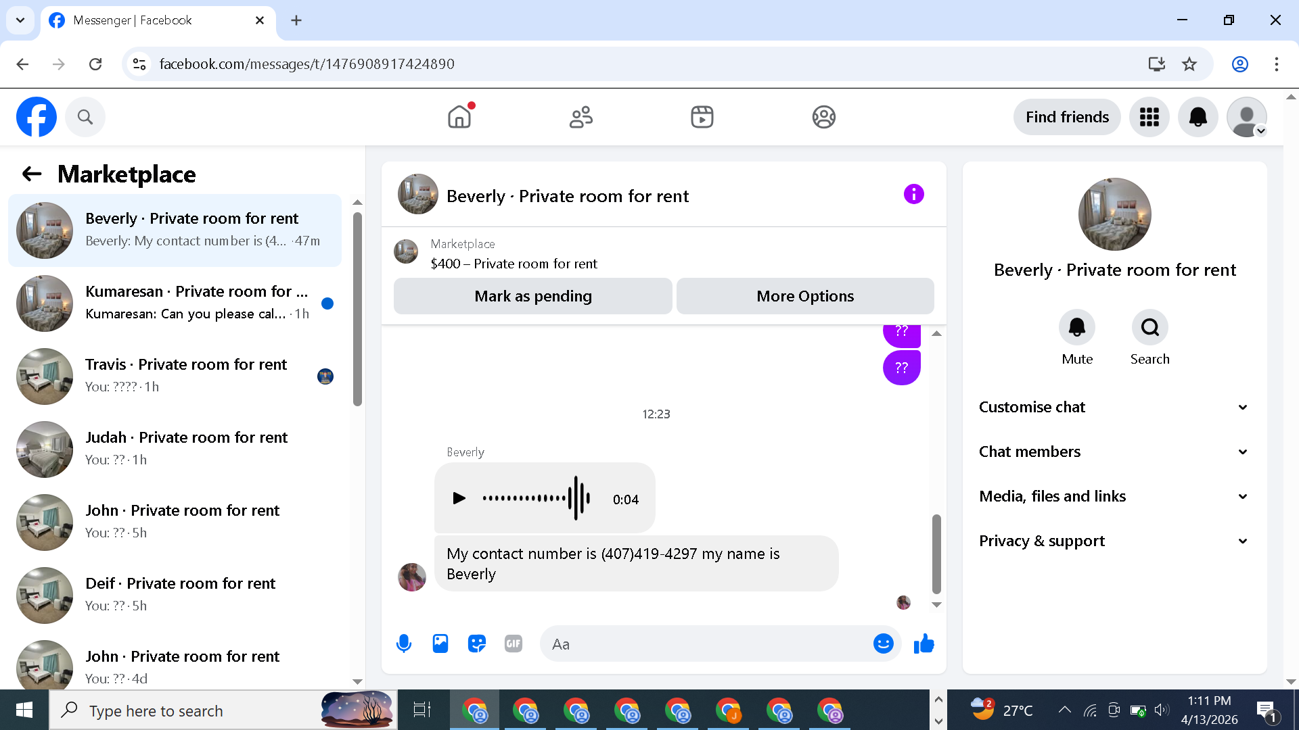Send a thumbs up like
The image size is (1299, 730).
[924, 643]
